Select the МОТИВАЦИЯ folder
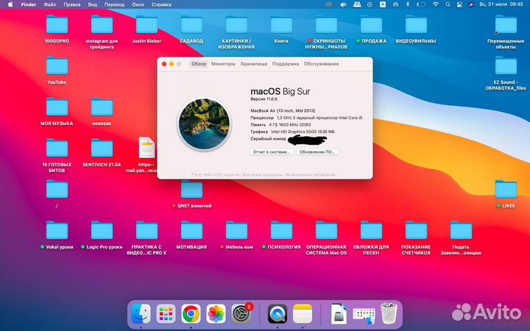Image resolution: width=530 pixels, height=331 pixels. pyautogui.click(x=191, y=231)
